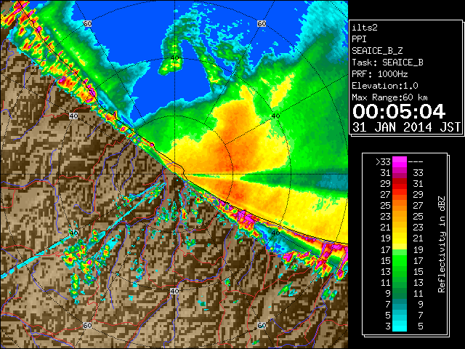
Task: Click the radar site name "ilts2"
Action: click(365, 28)
